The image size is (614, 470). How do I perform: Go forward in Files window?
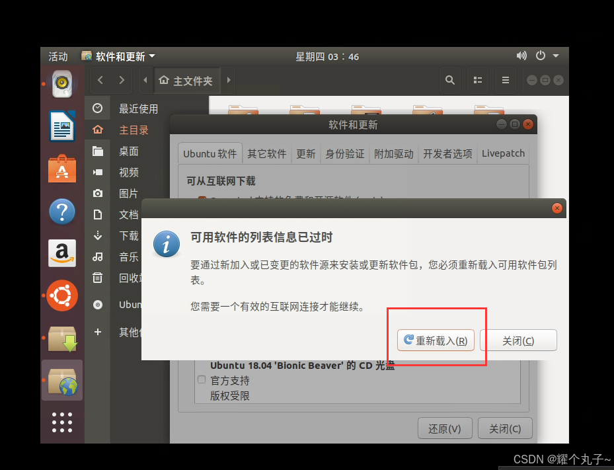pos(122,80)
